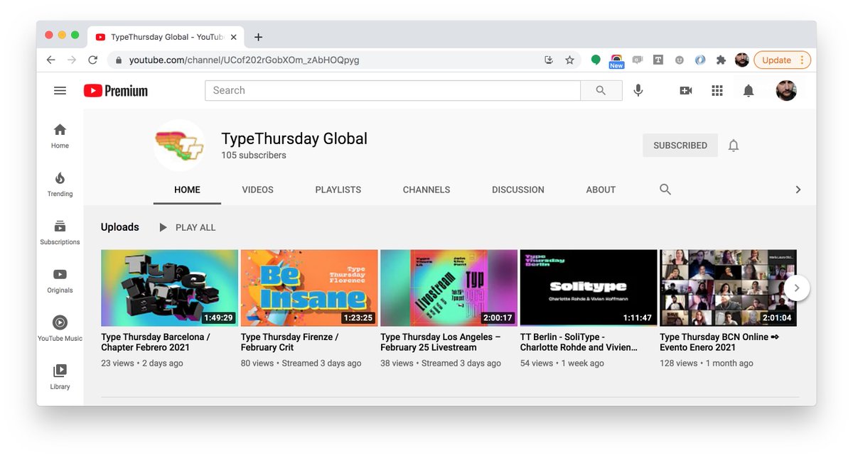The width and height of the screenshot is (853, 458).
Task: Open the notifications bell in header
Action: (749, 91)
